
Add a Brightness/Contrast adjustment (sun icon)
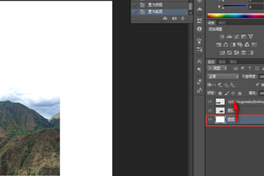click(222, 37)
